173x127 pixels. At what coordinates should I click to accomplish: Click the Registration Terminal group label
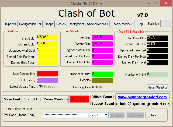pyautogui.click(x=19, y=108)
